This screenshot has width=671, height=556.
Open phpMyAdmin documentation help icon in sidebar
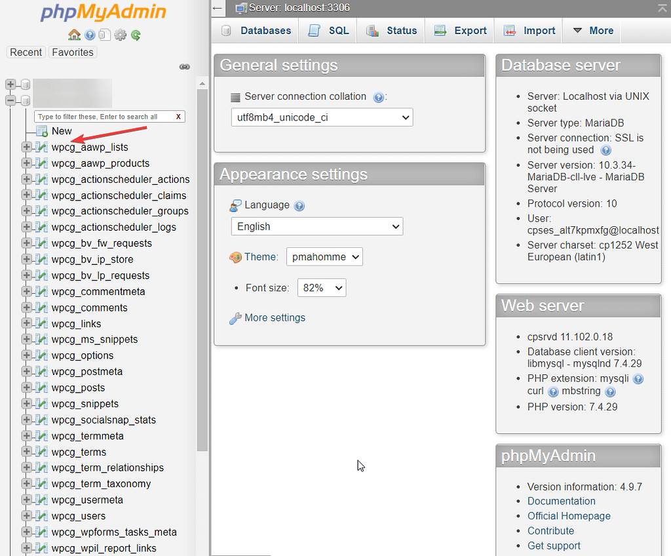tap(90, 35)
